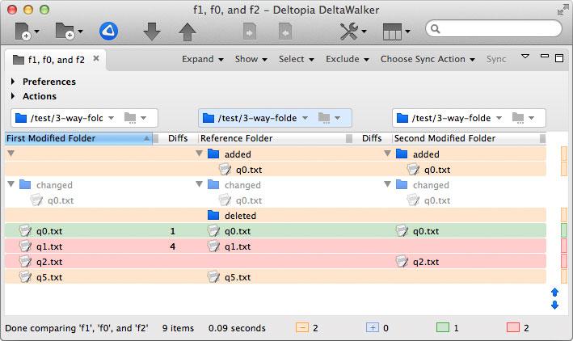Click the left Diffs column header
This screenshot has height=341, width=573.
click(178, 138)
